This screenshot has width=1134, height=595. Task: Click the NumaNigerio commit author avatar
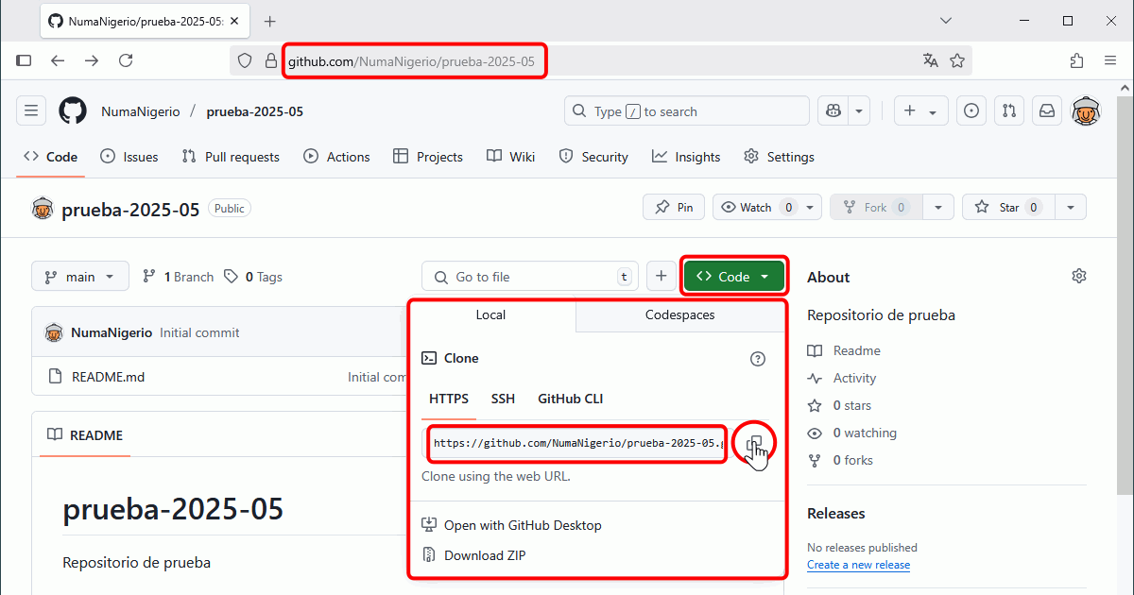pyautogui.click(x=54, y=332)
